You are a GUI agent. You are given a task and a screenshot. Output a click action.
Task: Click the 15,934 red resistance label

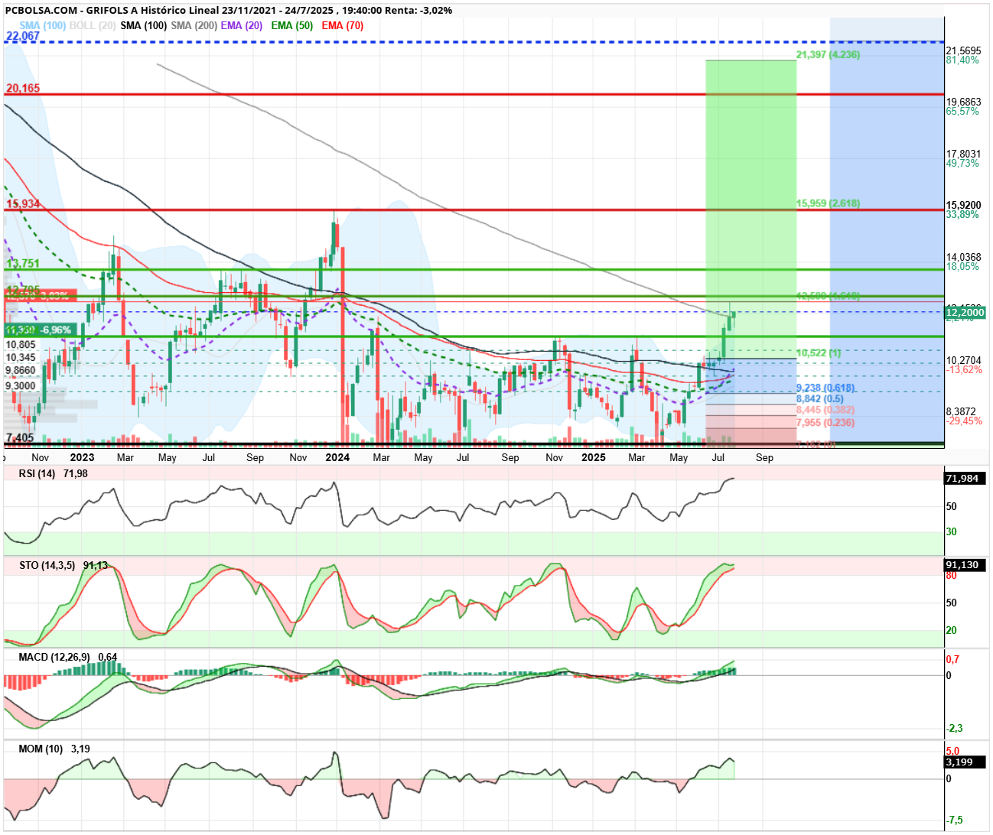(x=23, y=203)
